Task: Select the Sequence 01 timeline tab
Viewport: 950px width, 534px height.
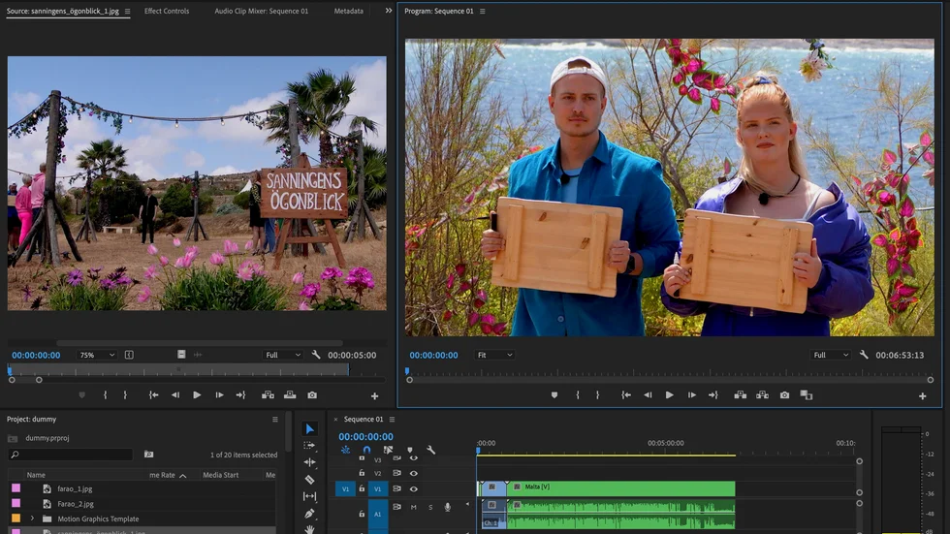Action: (364, 419)
